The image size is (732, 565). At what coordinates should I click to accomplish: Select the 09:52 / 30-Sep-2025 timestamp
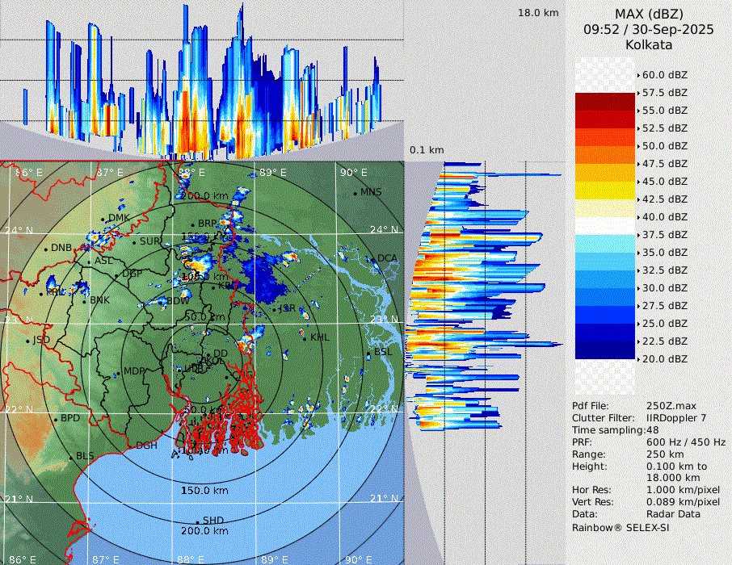(649, 29)
